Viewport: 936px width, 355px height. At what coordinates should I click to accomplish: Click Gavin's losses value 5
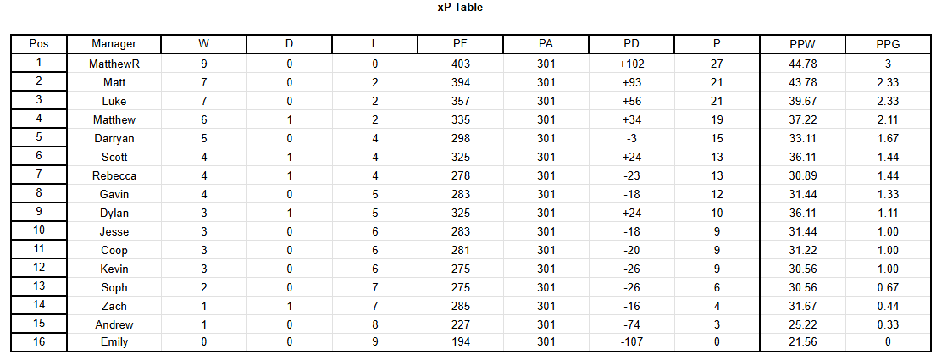374,194
